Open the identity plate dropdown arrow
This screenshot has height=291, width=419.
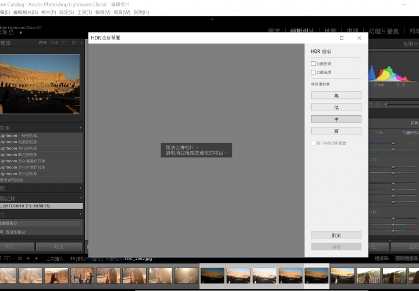coord(21,33)
